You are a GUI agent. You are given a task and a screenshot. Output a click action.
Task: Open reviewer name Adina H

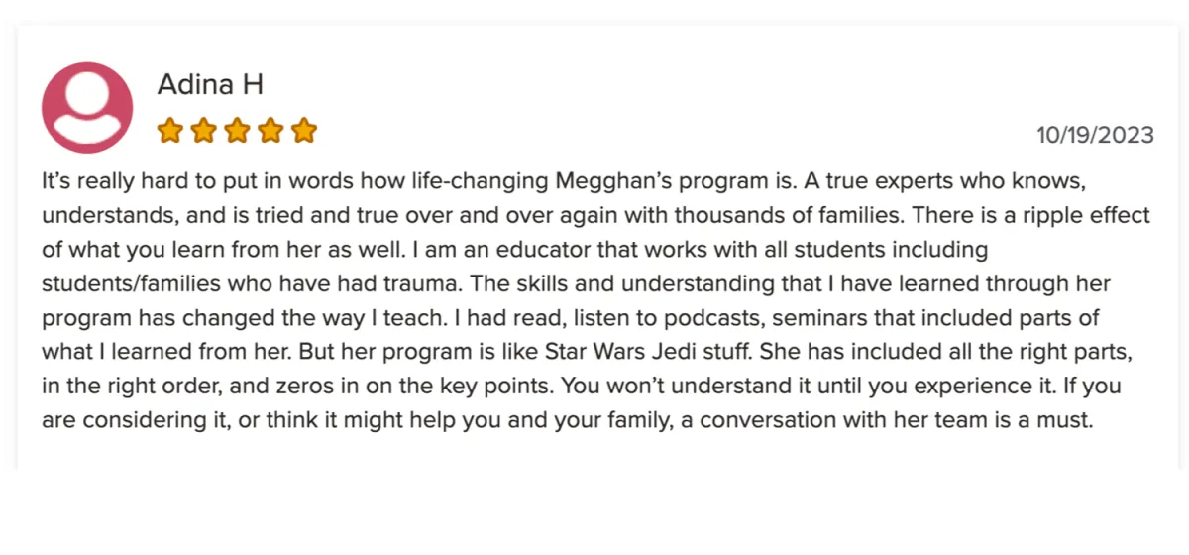coord(210,84)
